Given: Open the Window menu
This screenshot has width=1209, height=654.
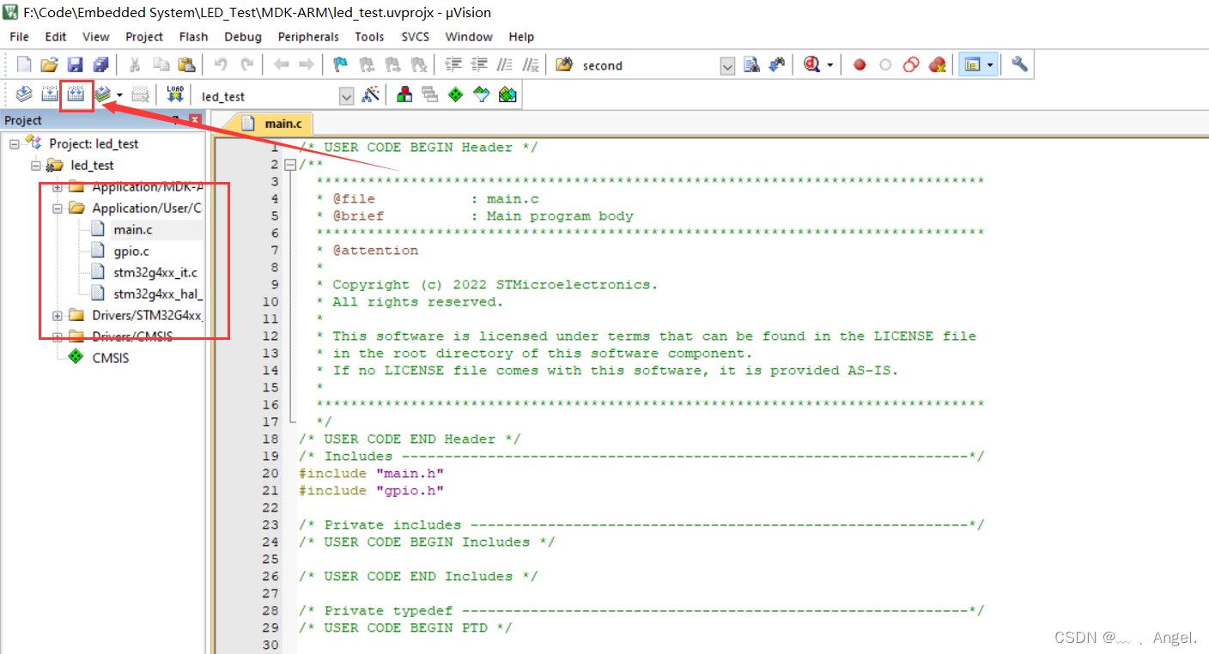Looking at the screenshot, I should [x=469, y=37].
